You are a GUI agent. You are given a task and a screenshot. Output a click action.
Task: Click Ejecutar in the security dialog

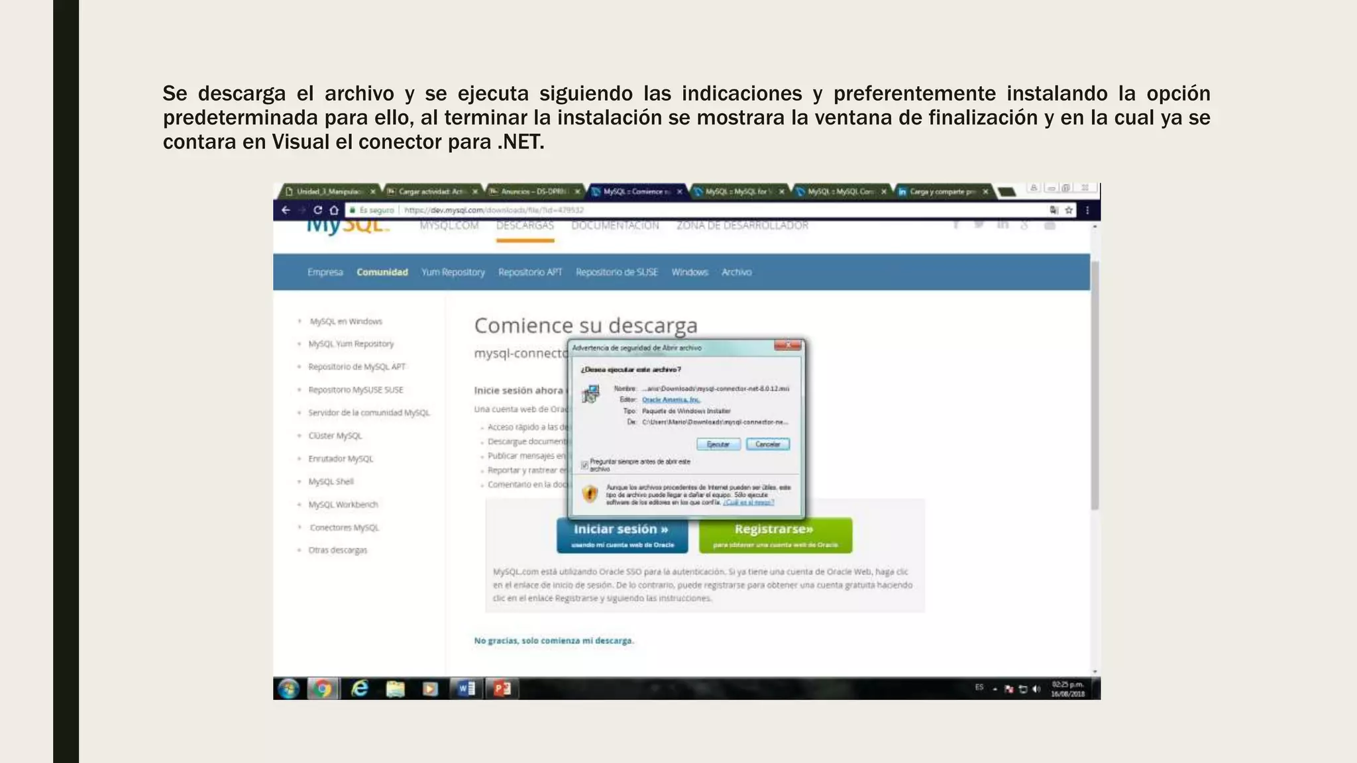pyautogui.click(x=718, y=444)
